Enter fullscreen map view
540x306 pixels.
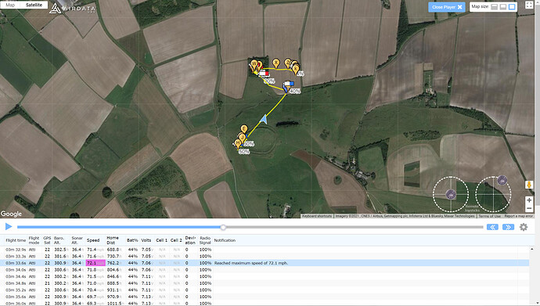529,5
